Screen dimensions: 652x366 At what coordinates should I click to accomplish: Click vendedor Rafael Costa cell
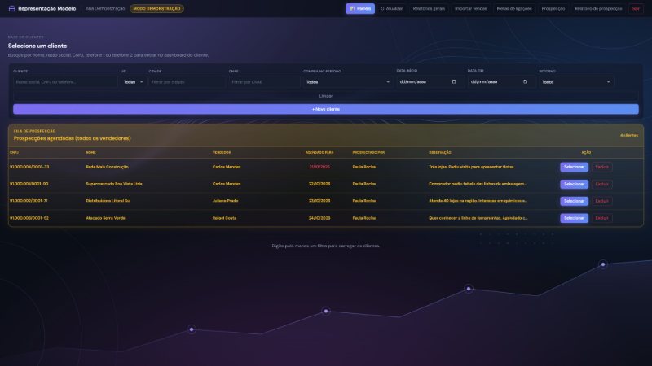(x=225, y=218)
